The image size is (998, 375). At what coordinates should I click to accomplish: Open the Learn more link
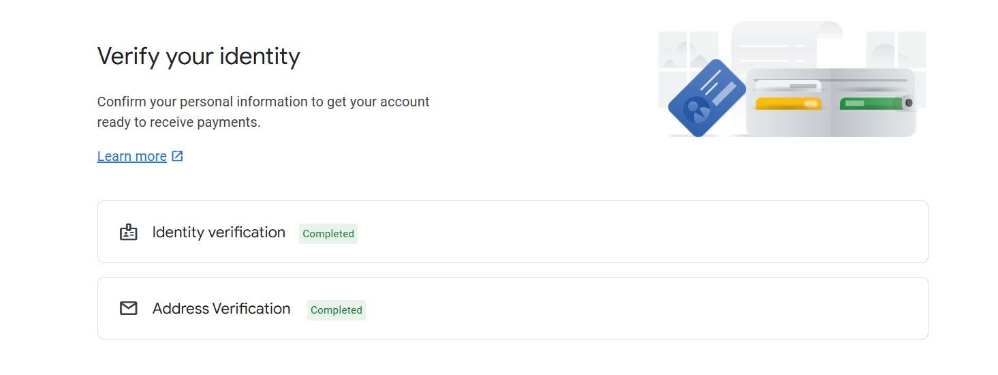click(x=132, y=156)
